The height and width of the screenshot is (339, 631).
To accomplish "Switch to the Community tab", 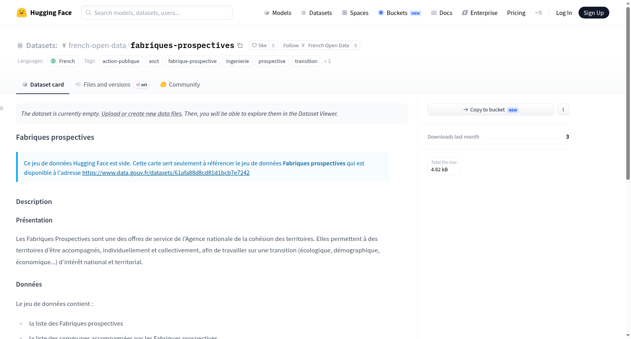I will point(180,85).
